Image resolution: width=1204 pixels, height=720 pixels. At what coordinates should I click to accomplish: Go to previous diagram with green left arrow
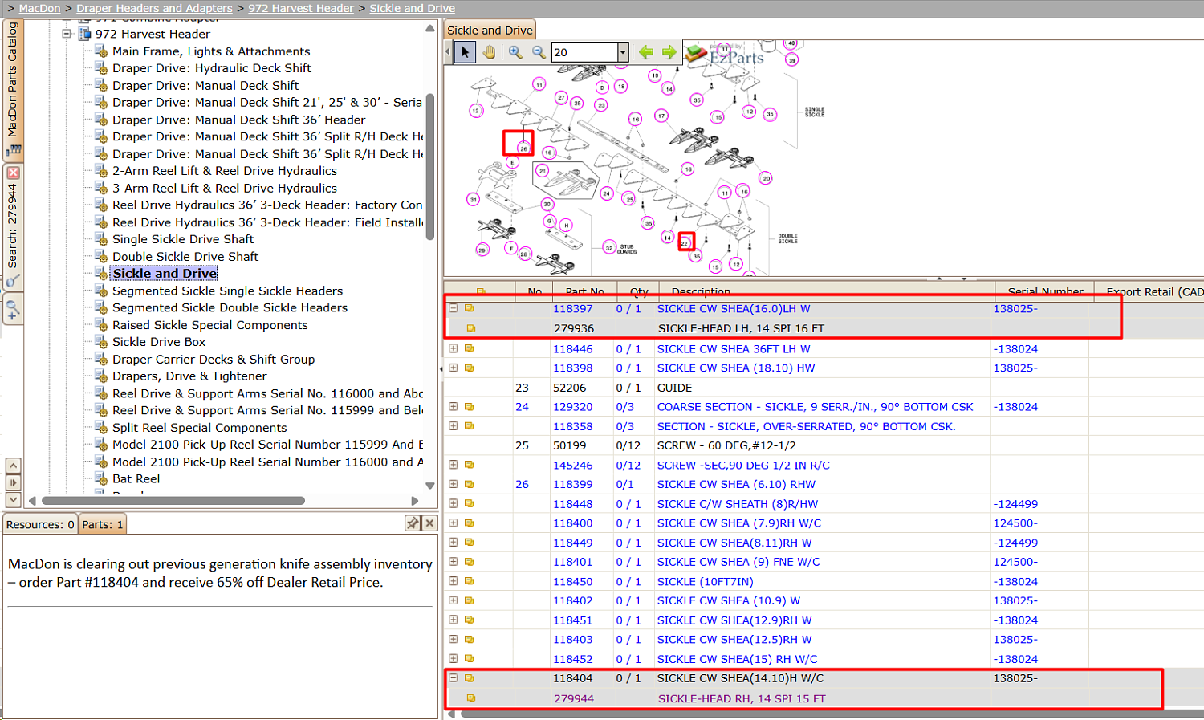(x=646, y=52)
